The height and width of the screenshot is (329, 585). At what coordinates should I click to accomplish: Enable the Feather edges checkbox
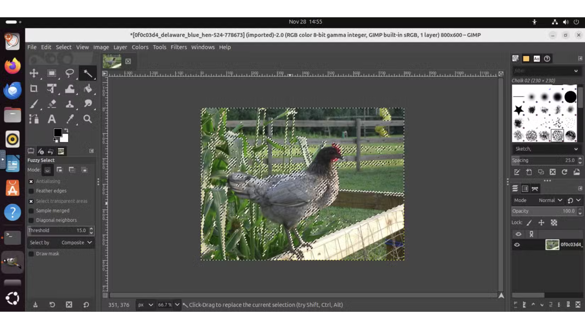[x=31, y=191]
